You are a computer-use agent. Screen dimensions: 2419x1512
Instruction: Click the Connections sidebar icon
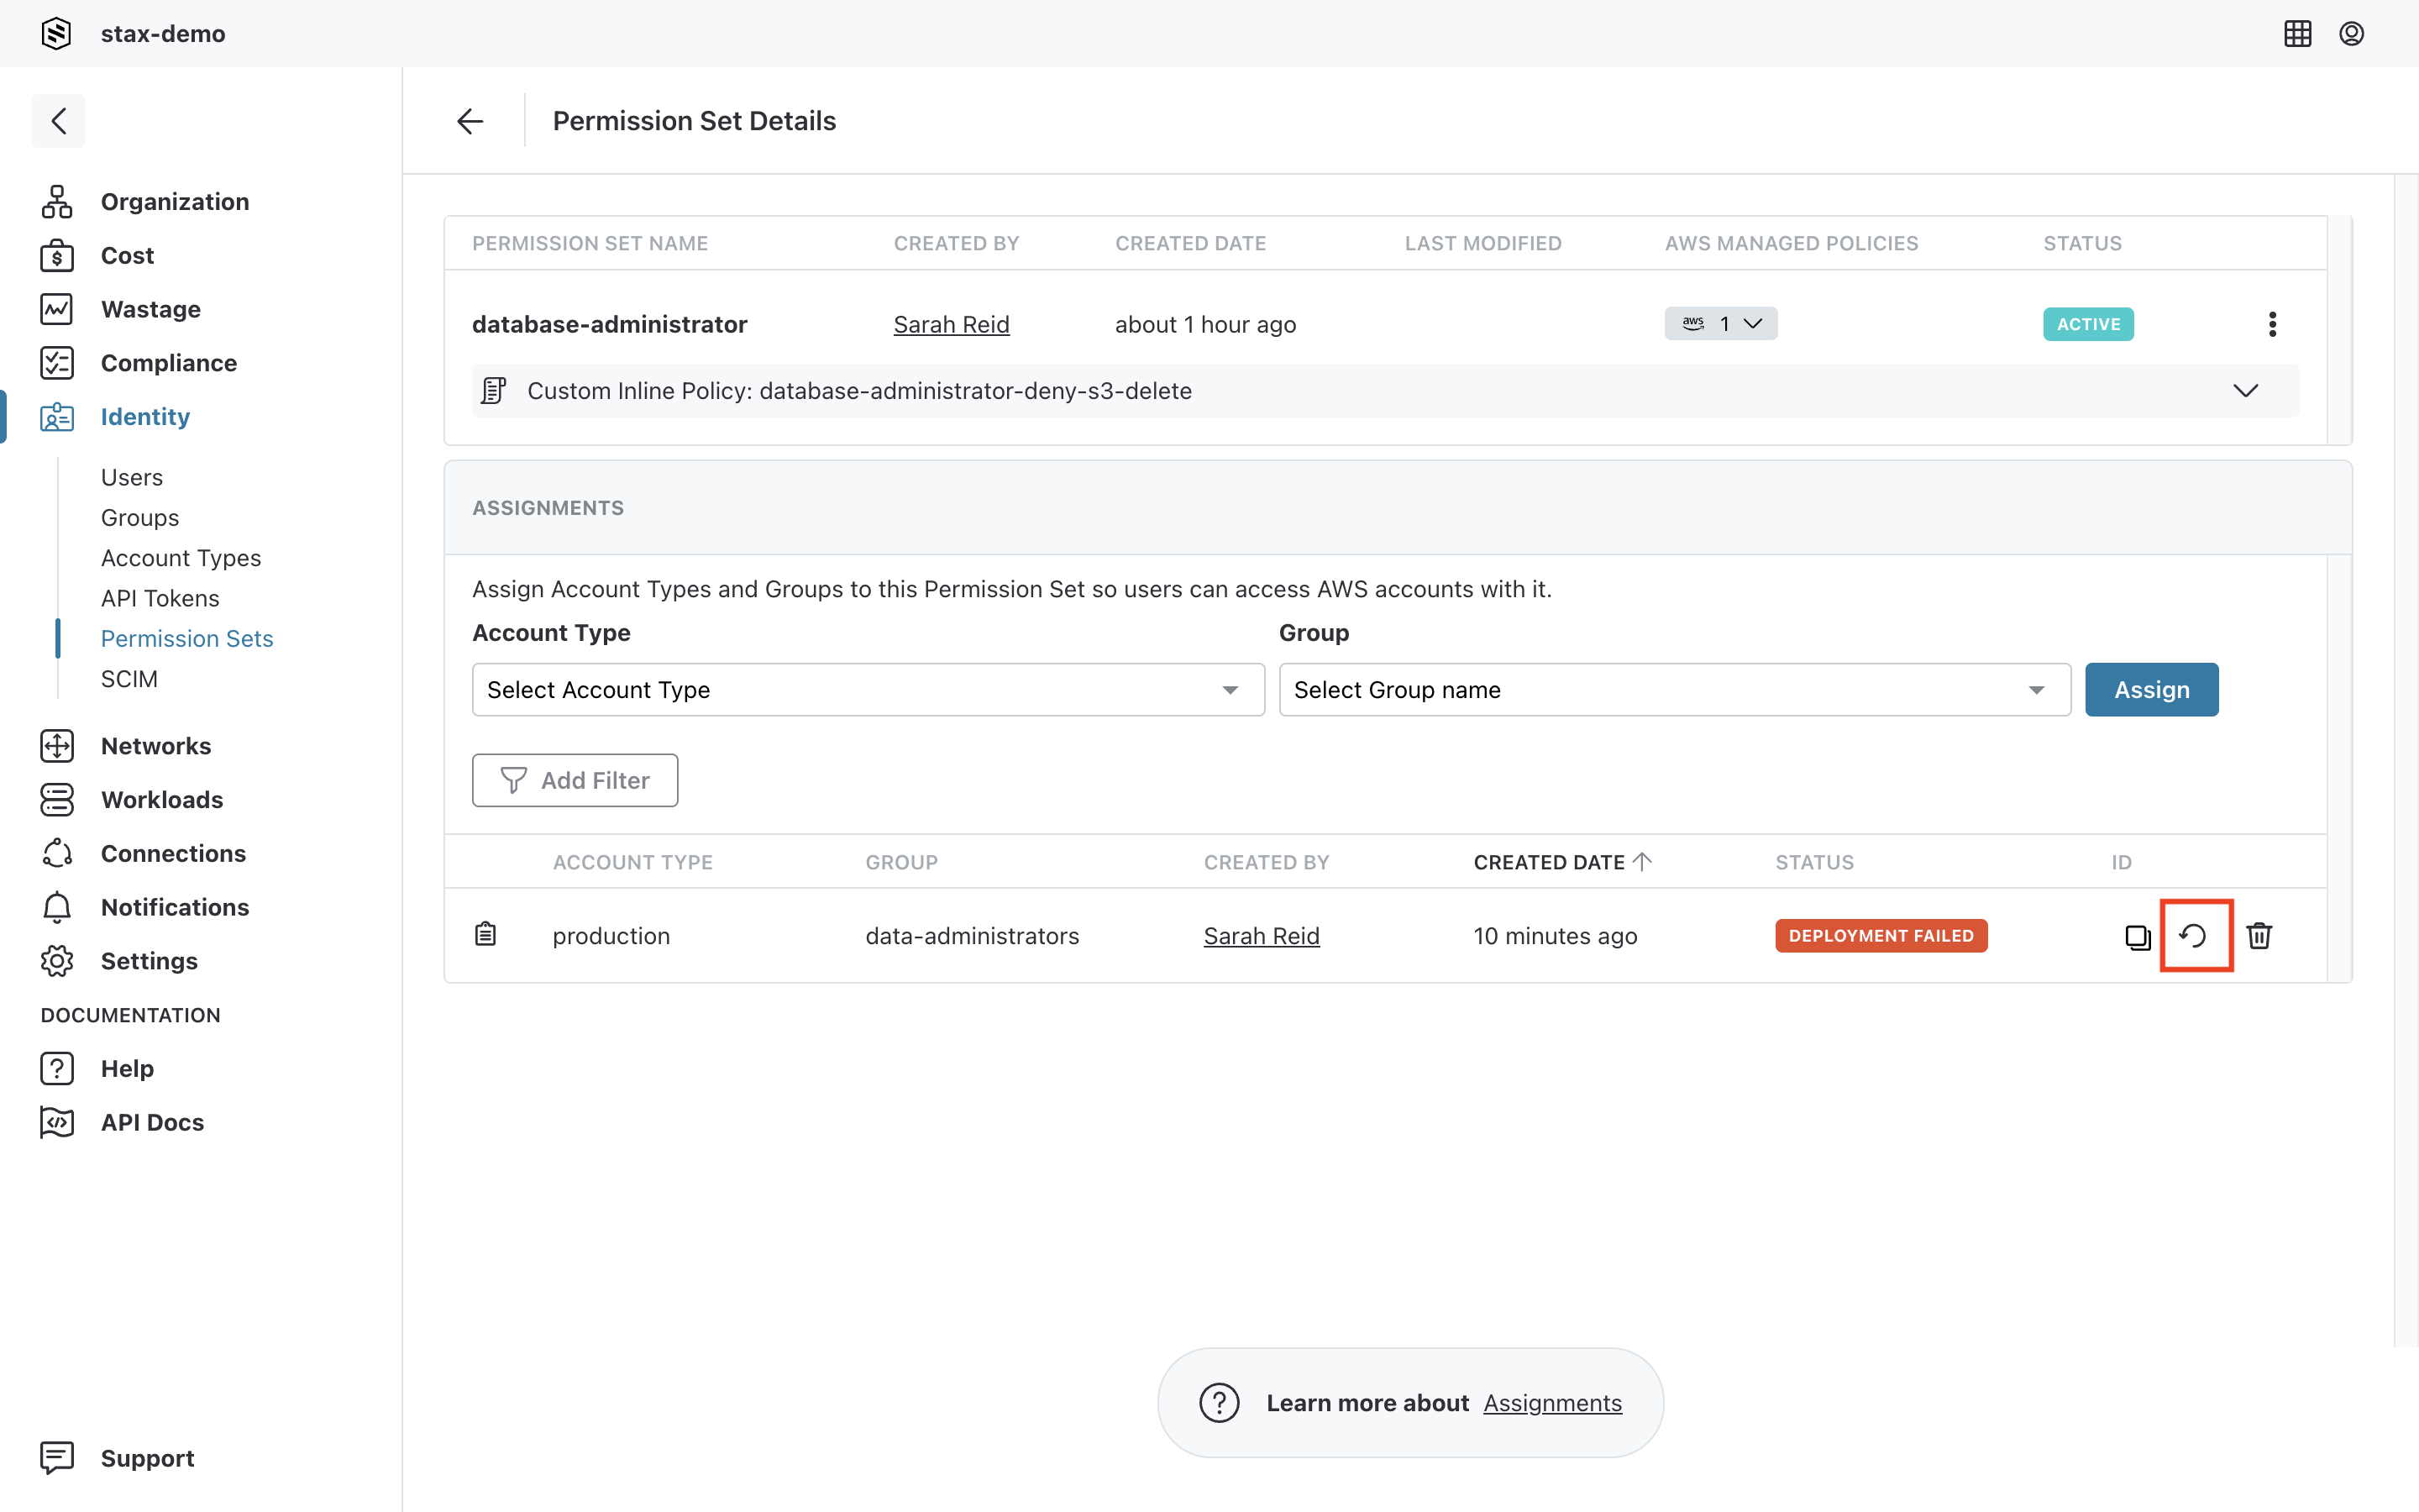coord(57,853)
